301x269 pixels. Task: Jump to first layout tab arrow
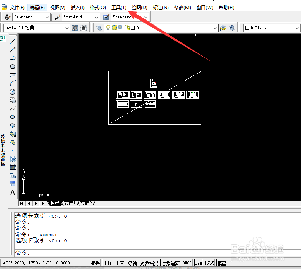(22, 203)
